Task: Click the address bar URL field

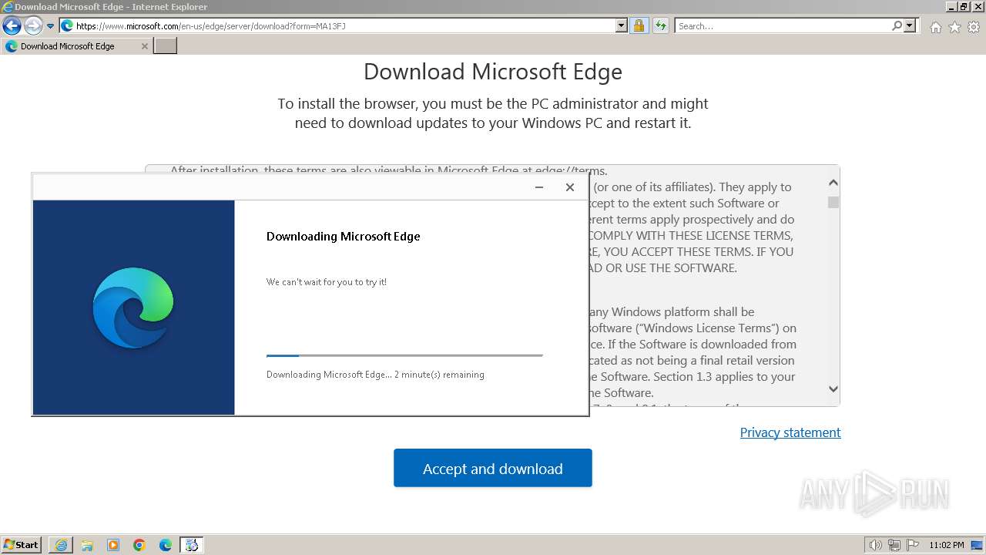Action: tap(337, 26)
